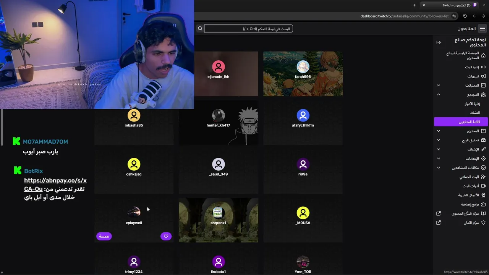Click the browser address bar URL
Screen dimensions: 489x275
(405, 16)
